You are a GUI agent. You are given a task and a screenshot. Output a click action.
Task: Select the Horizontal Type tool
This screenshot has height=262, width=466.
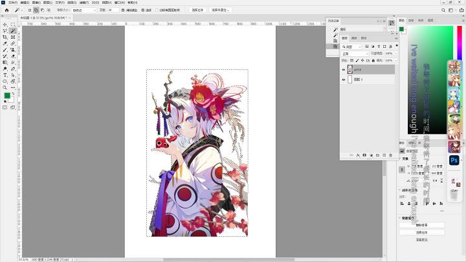coord(5,75)
